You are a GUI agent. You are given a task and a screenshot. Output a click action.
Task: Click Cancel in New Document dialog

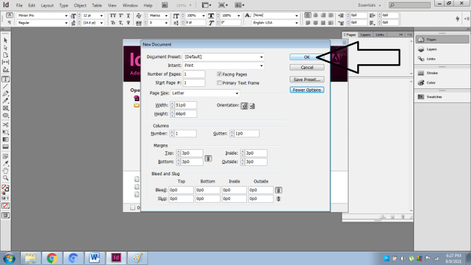coord(306,68)
